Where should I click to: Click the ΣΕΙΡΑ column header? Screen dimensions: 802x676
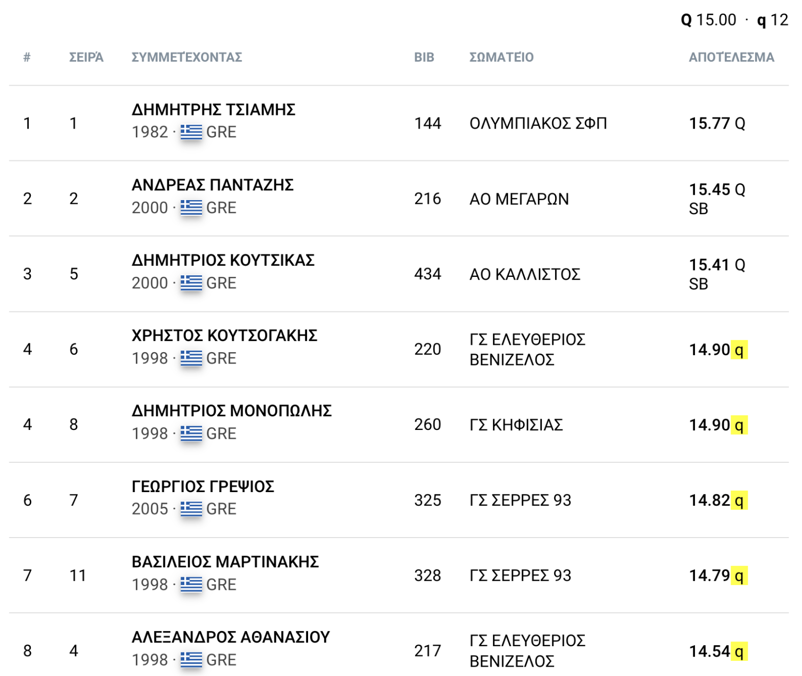86,57
